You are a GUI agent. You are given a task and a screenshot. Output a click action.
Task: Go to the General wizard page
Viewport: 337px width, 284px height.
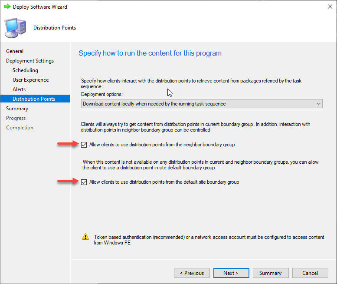(15, 51)
